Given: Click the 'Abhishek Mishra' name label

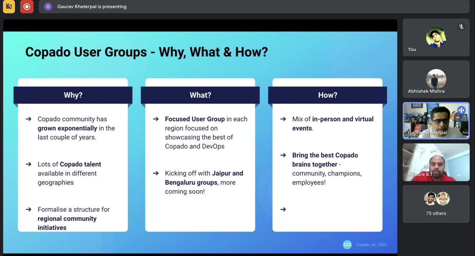Looking at the screenshot, I should click(x=426, y=91).
